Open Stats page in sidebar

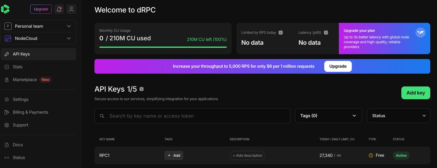click(38, 67)
